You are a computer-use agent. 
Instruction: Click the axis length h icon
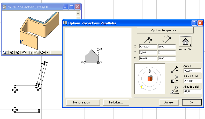(x=167, y=39)
